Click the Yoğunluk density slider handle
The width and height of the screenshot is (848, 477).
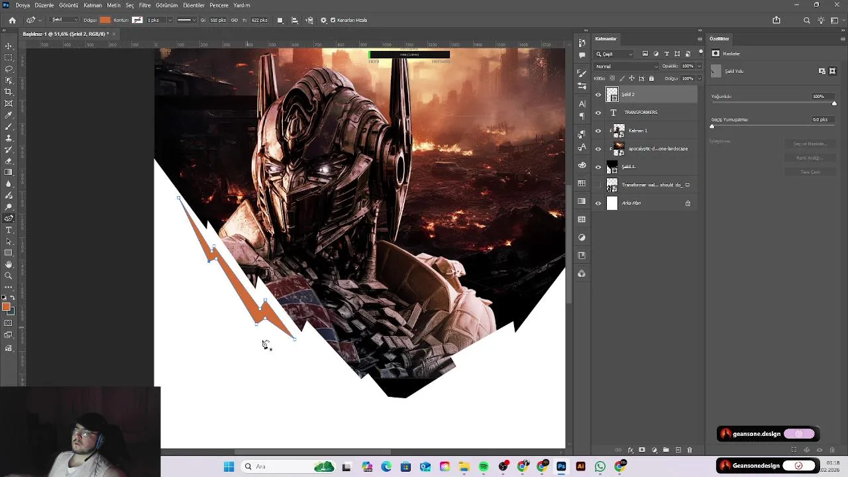(x=834, y=103)
